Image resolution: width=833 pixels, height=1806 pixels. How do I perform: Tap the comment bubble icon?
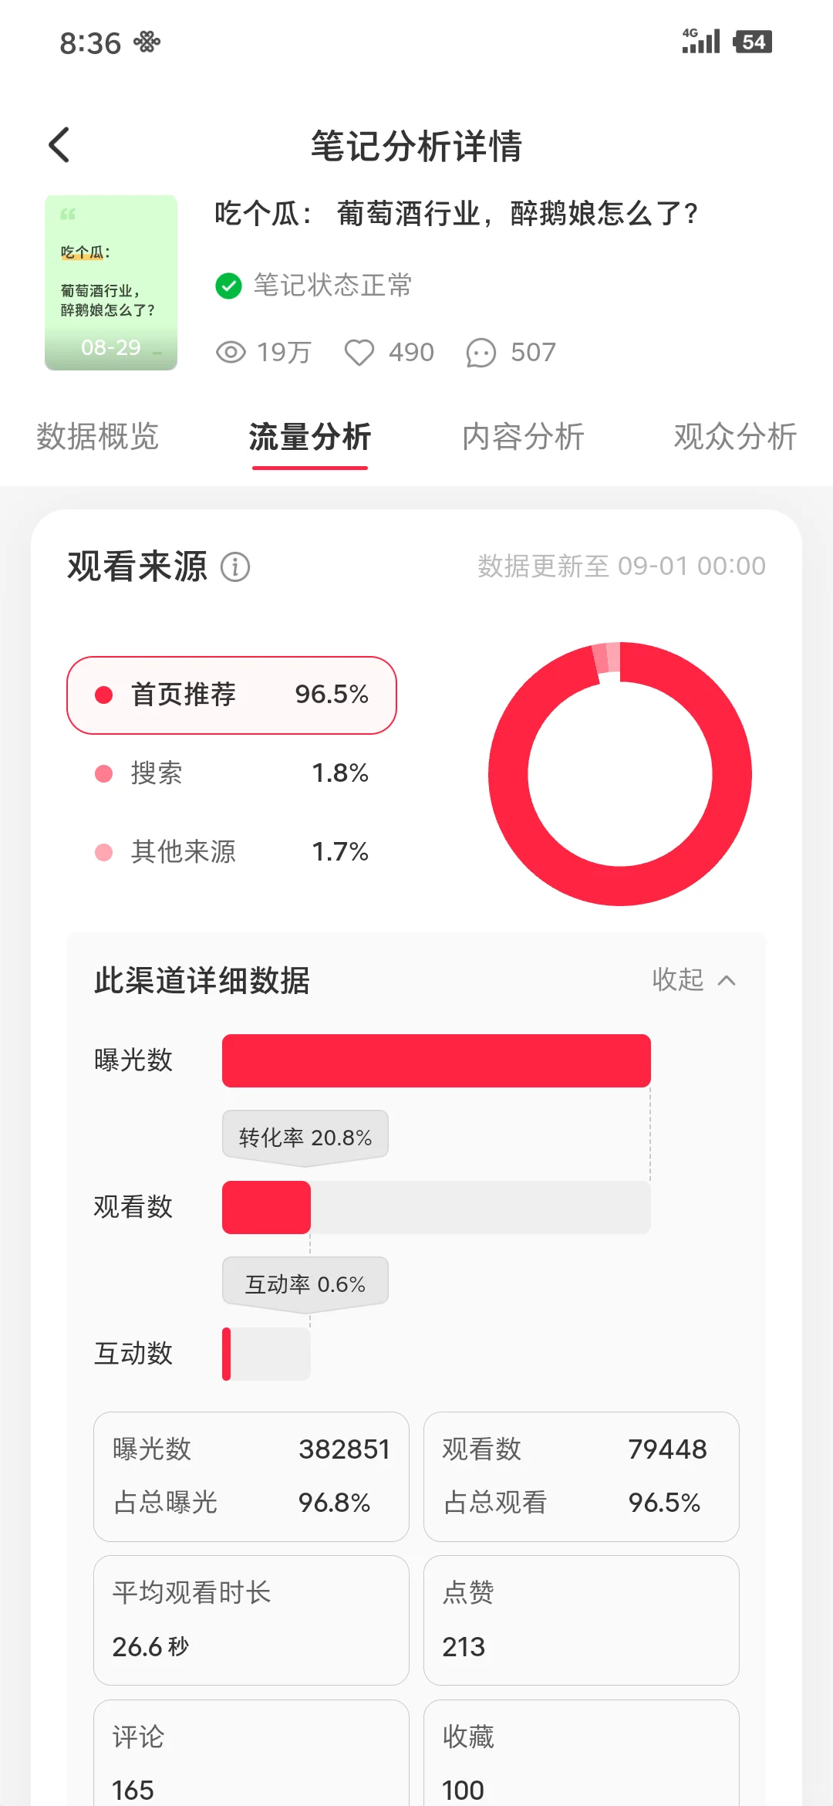481,353
